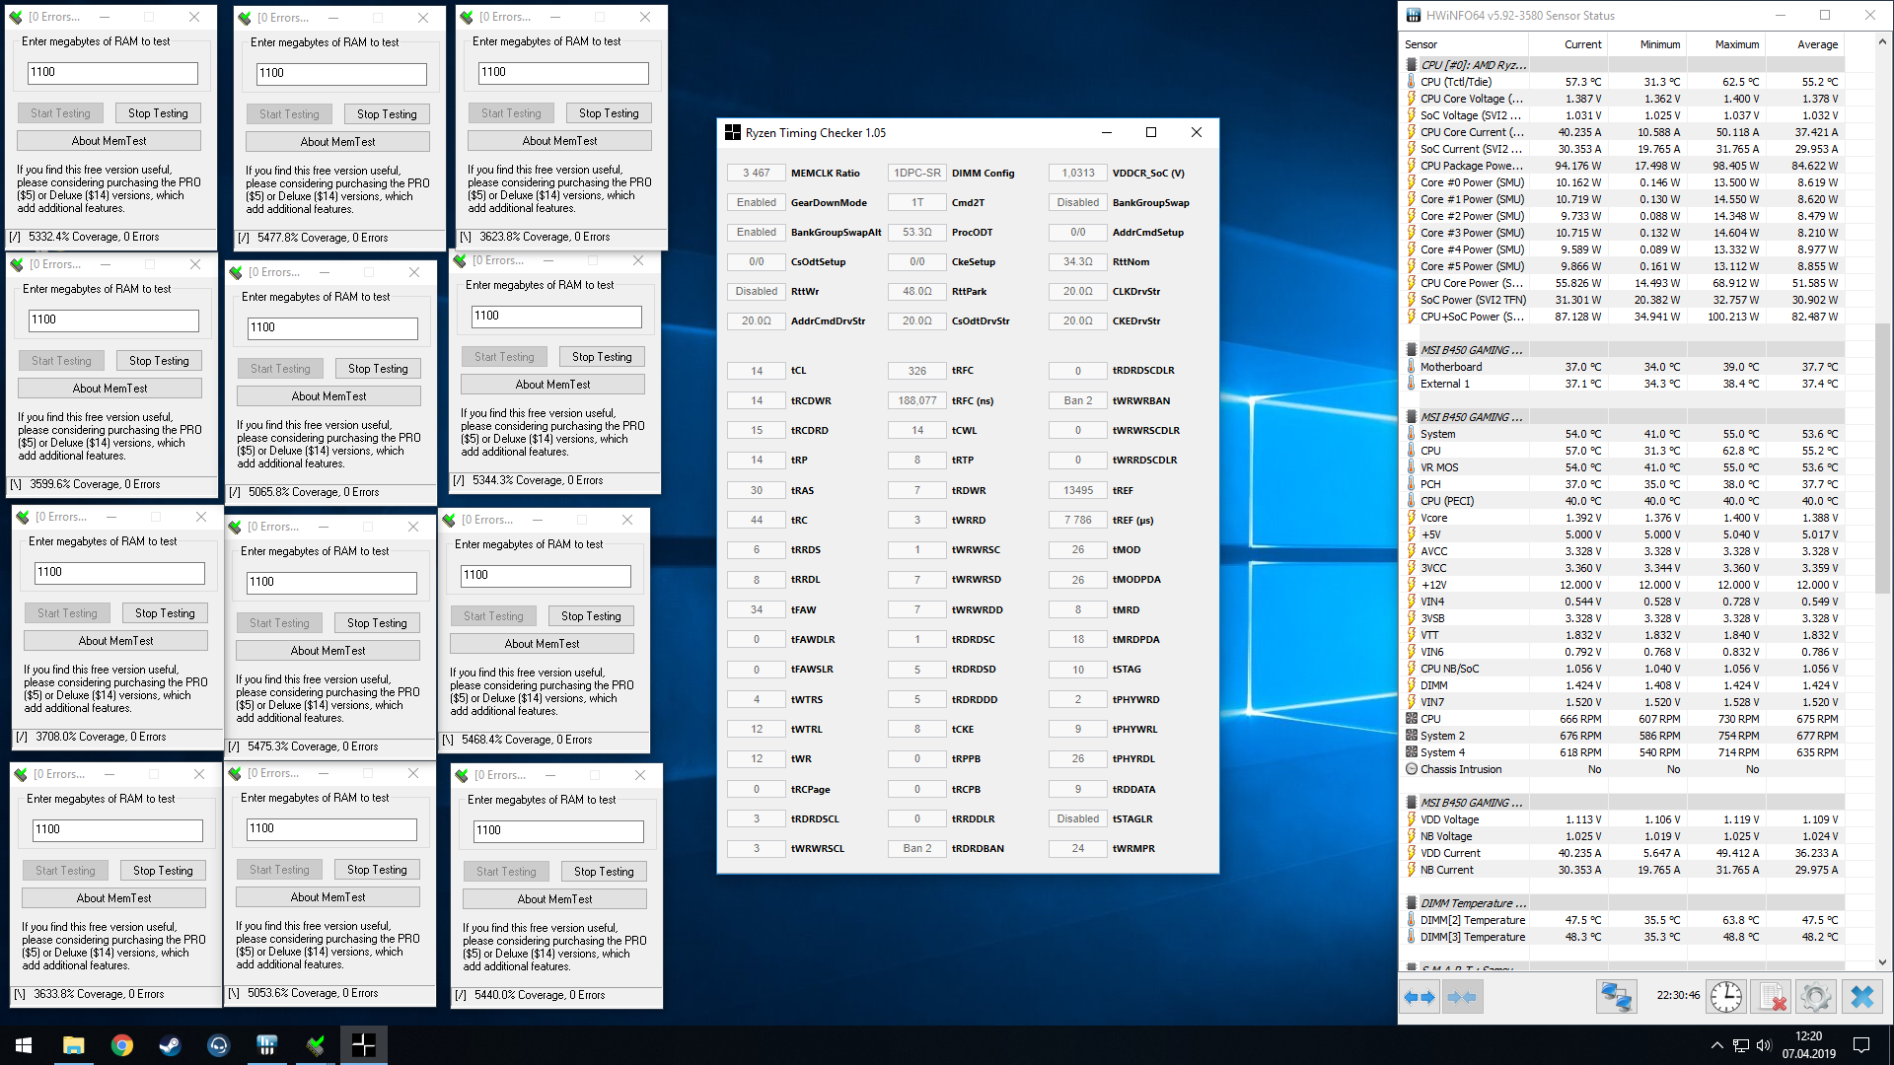The height and width of the screenshot is (1065, 1894).
Task: Click the blue X close-sensors icon
Action: (x=1861, y=997)
